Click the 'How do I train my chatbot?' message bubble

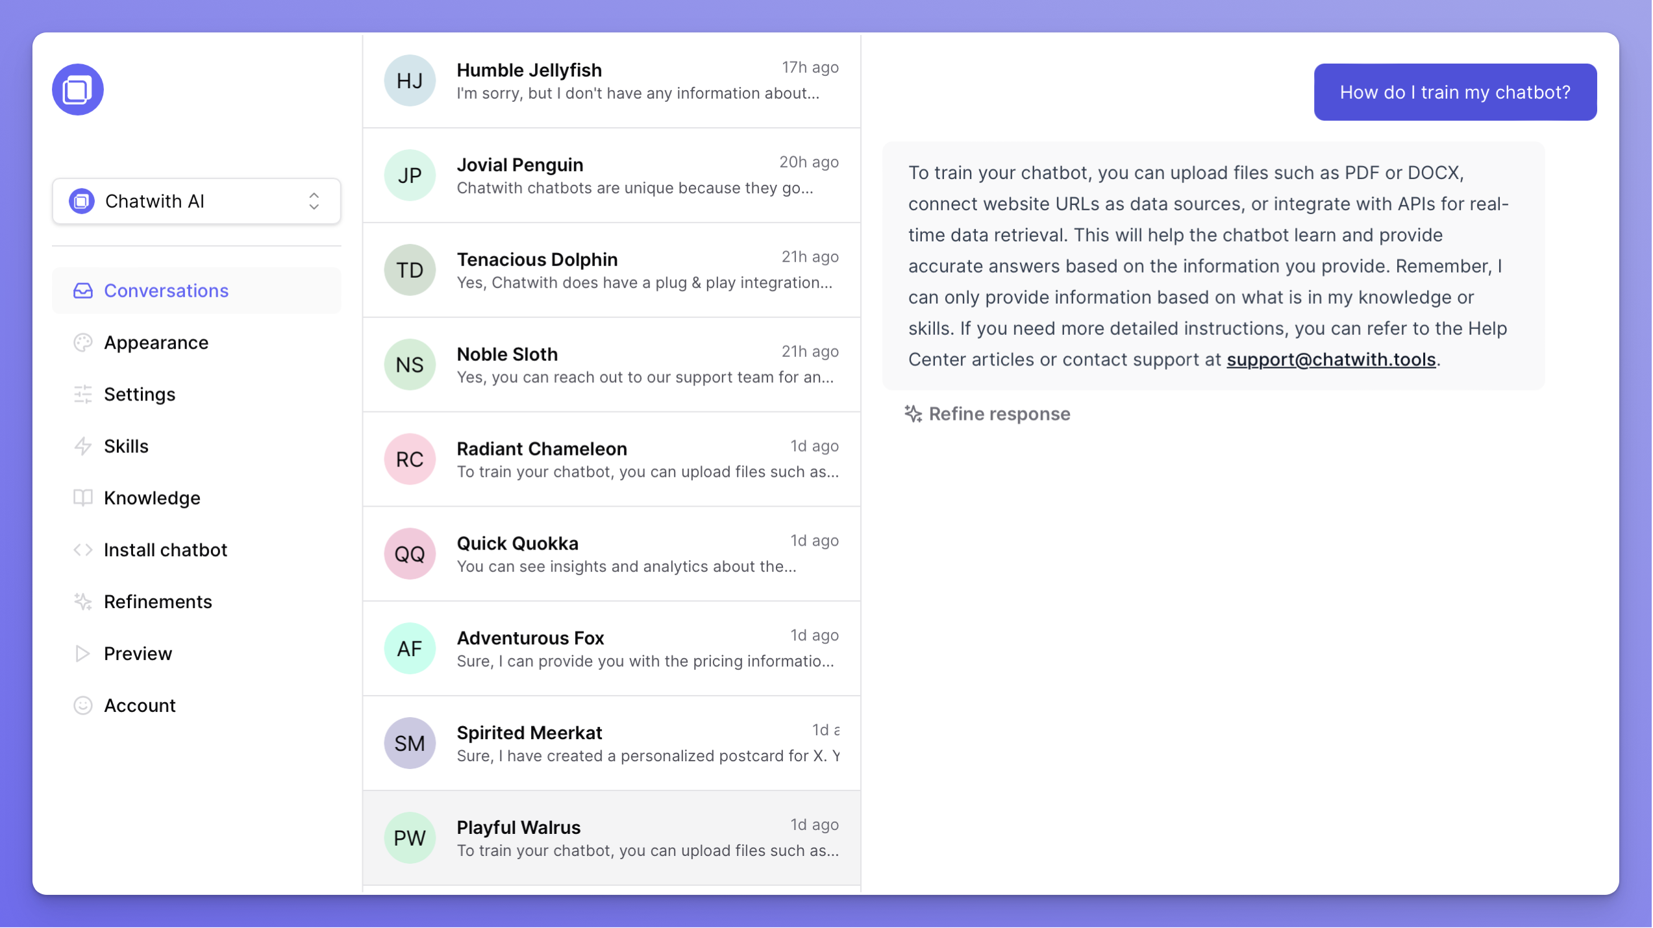coord(1455,92)
